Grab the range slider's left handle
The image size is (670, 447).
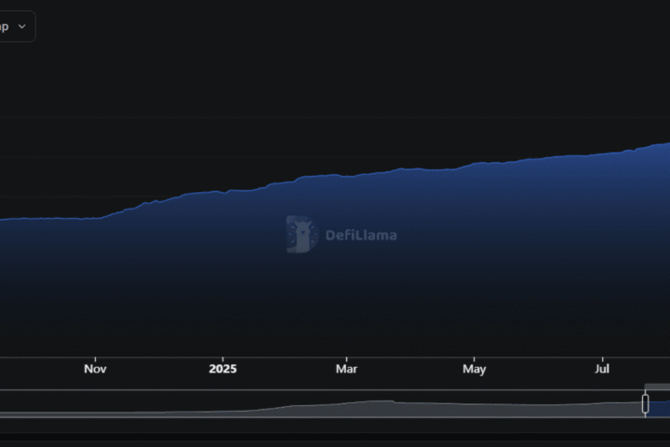click(x=645, y=403)
